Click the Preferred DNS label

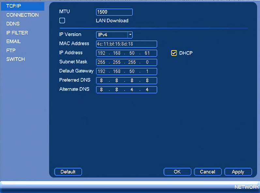tap(75, 80)
